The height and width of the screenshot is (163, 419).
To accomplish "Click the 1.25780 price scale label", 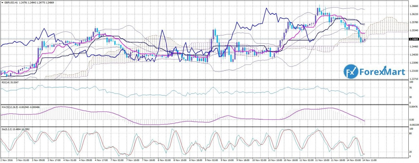I will click(413, 22).
